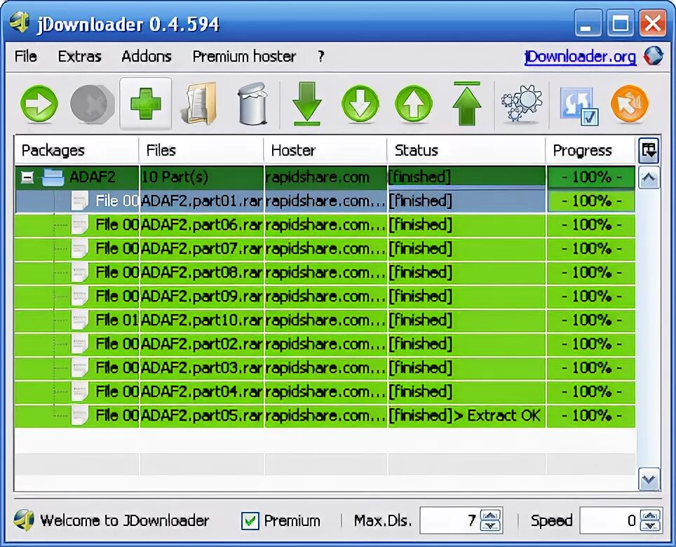The width and height of the screenshot is (676, 547).
Task: Select the ADAF2.part06.rar file row
Action: pos(325,225)
